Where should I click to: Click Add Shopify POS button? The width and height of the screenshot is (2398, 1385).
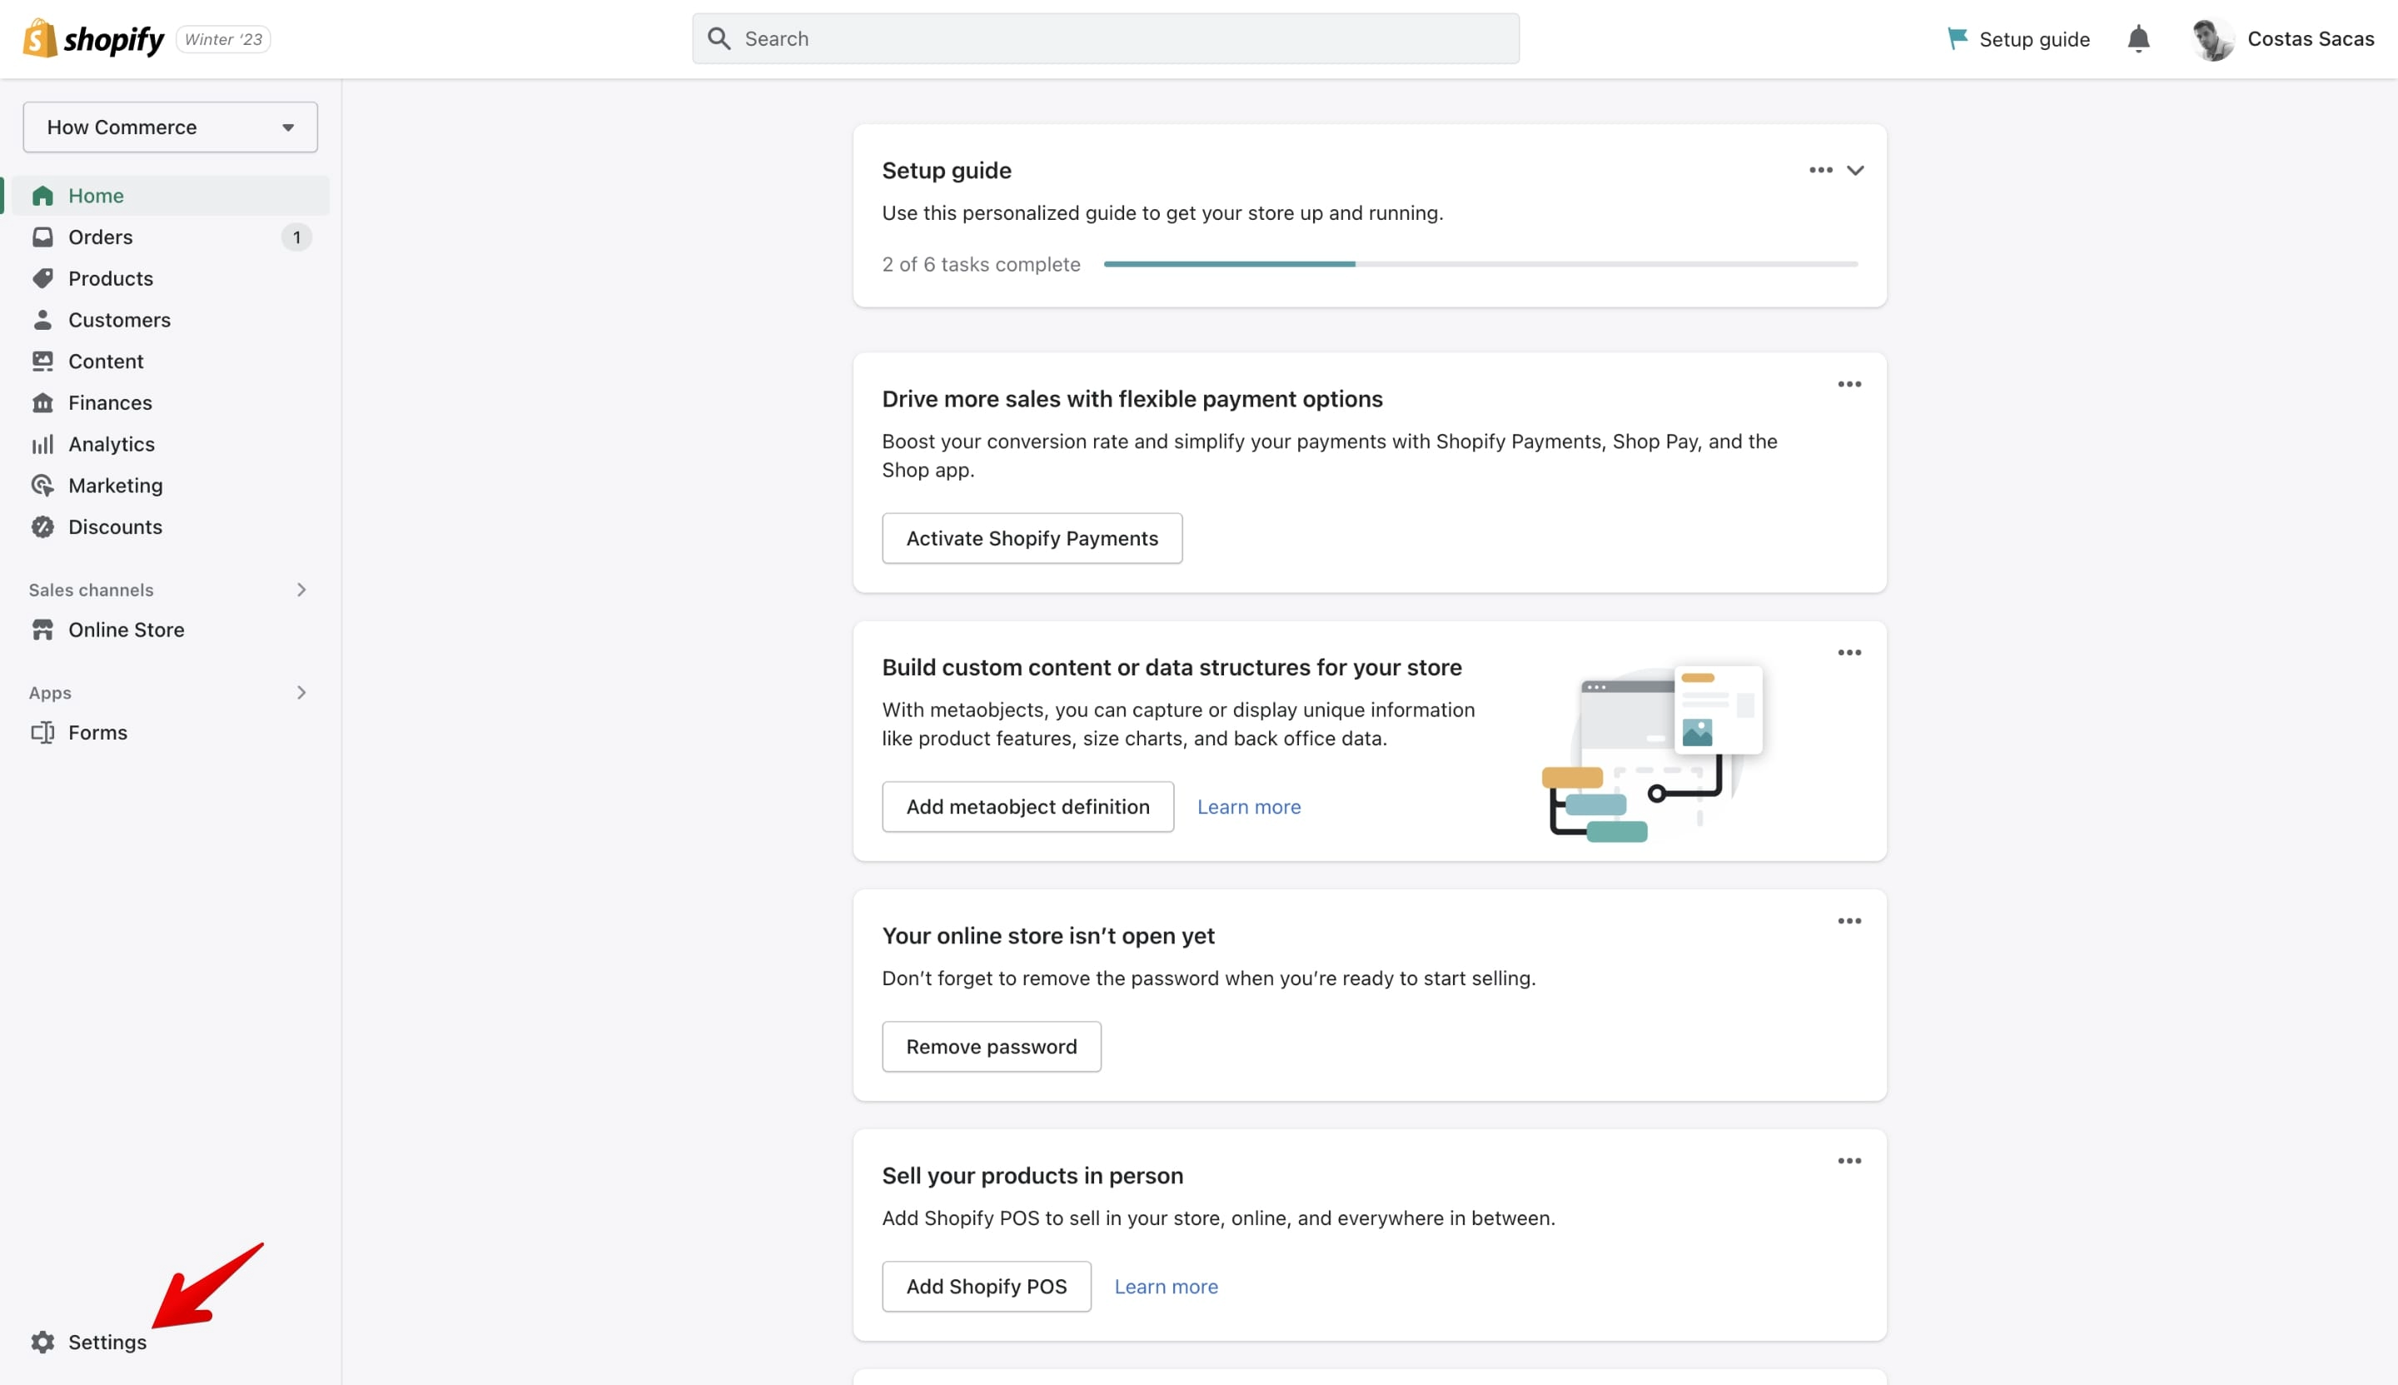(x=986, y=1286)
